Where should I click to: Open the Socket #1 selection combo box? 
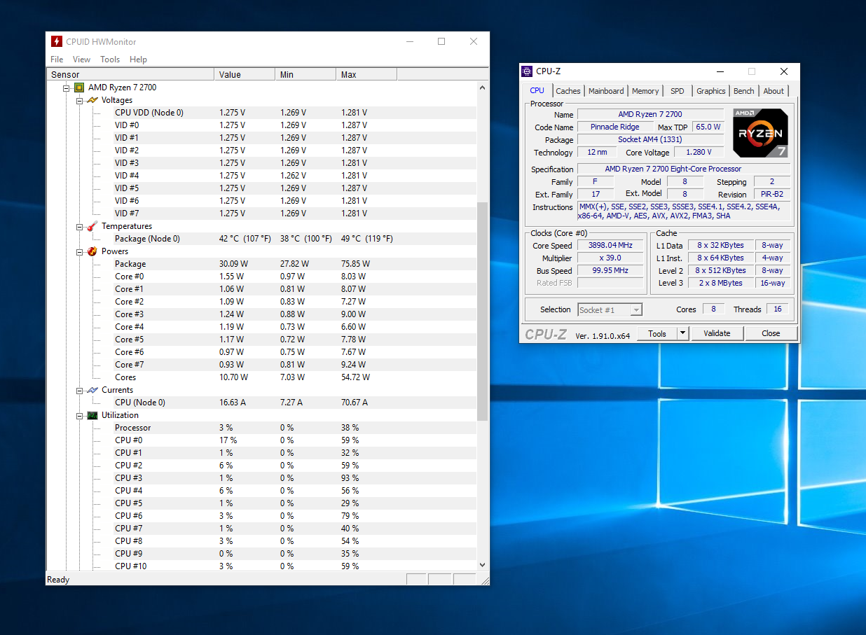[x=610, y=309]
